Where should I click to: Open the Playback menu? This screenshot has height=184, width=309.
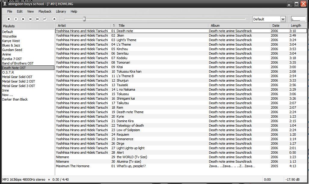(x=45, y=11)
